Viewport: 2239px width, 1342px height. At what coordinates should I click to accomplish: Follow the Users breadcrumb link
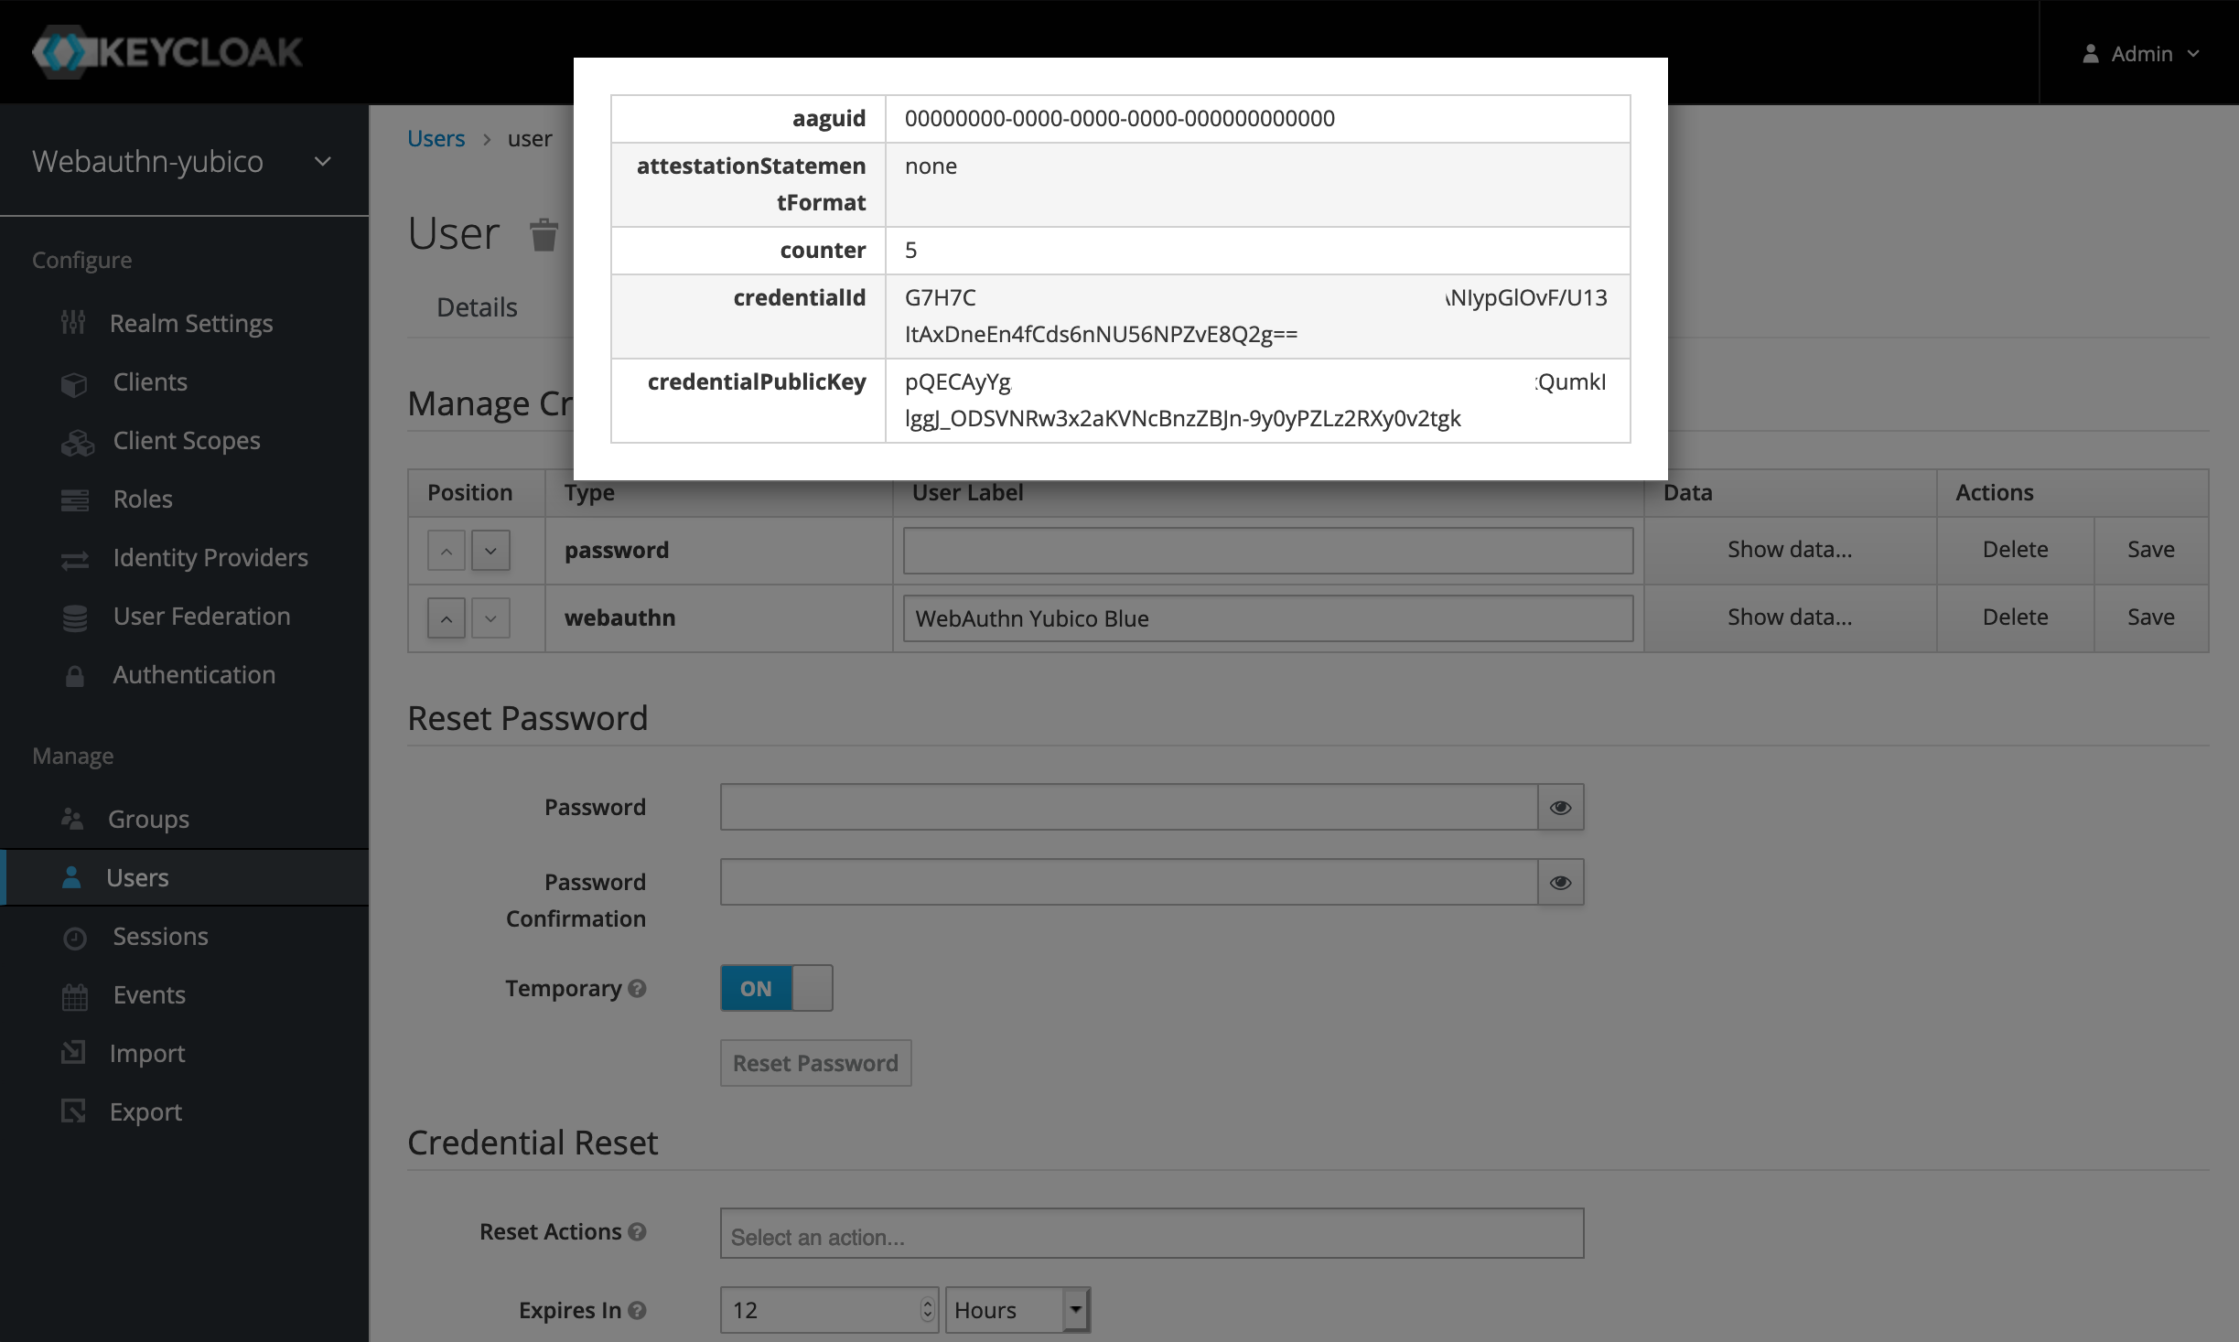[436, 137]
